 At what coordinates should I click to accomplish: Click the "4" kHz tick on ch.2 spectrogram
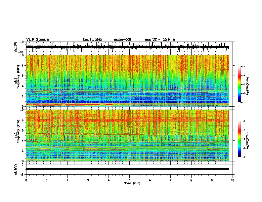click(23, 141)
